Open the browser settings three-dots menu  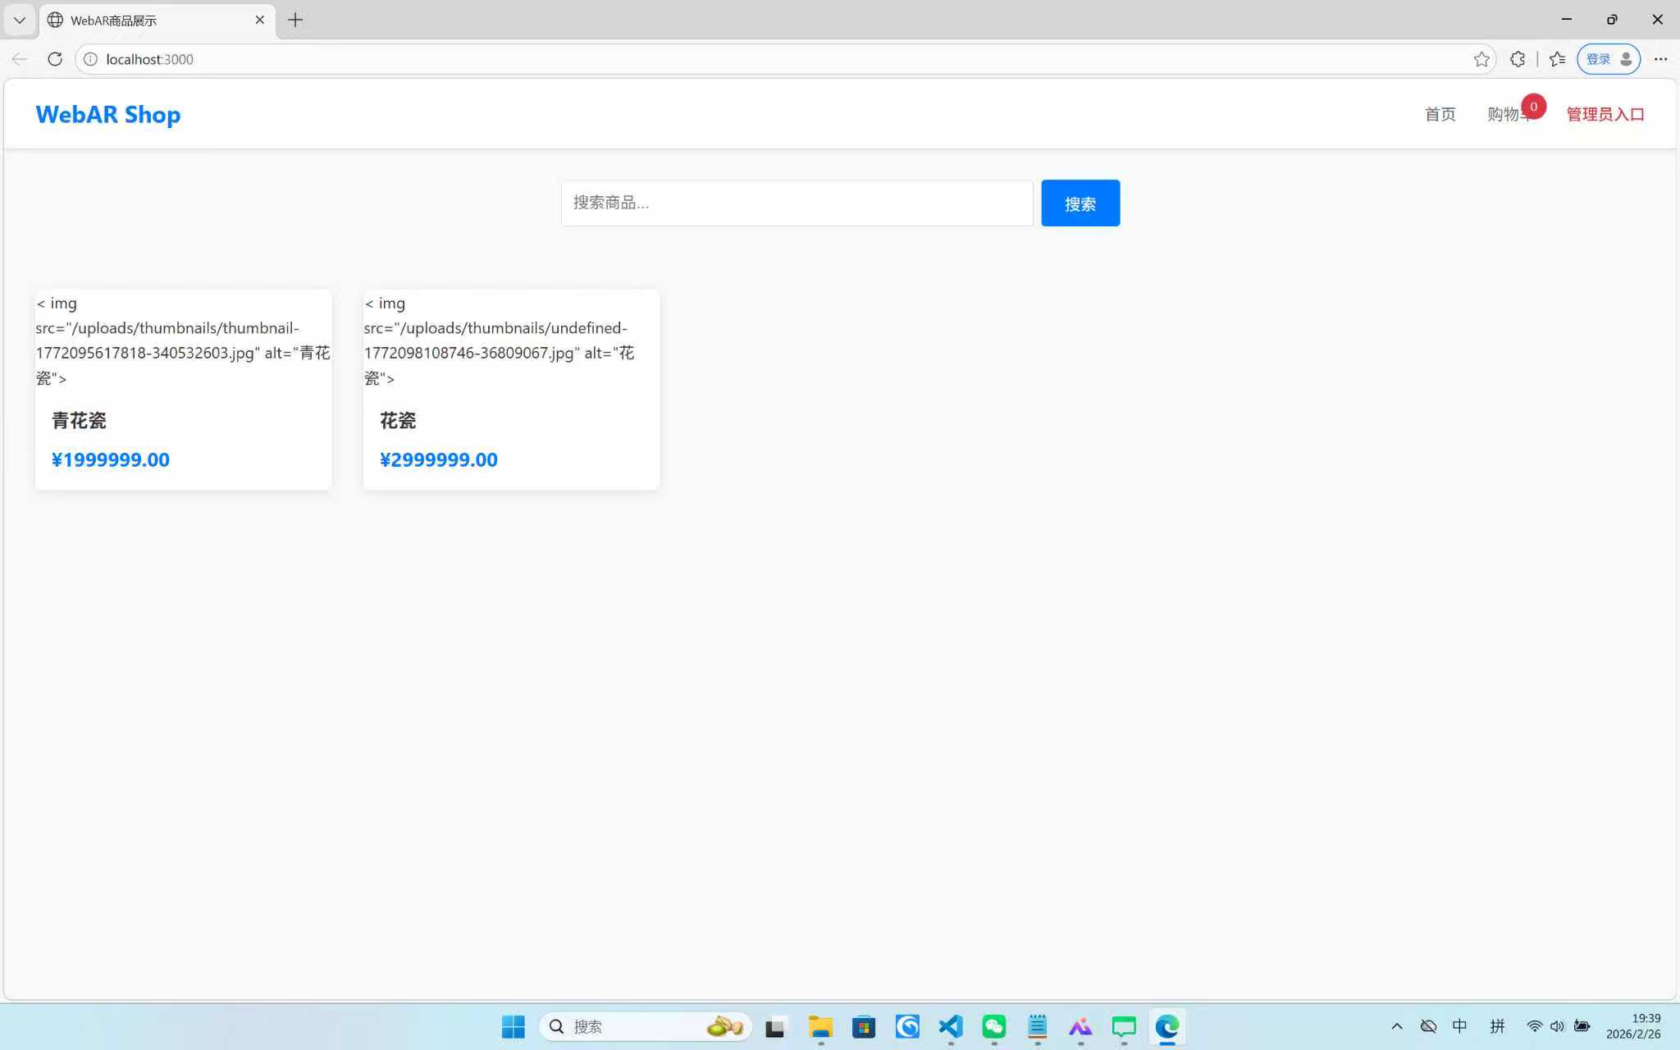pyautogui.click(x=1660, y=59)
